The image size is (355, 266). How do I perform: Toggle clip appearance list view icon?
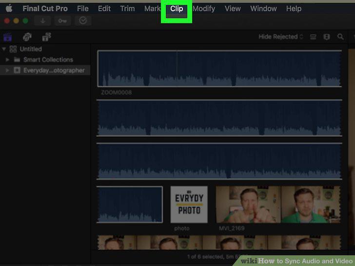point(313,37)
